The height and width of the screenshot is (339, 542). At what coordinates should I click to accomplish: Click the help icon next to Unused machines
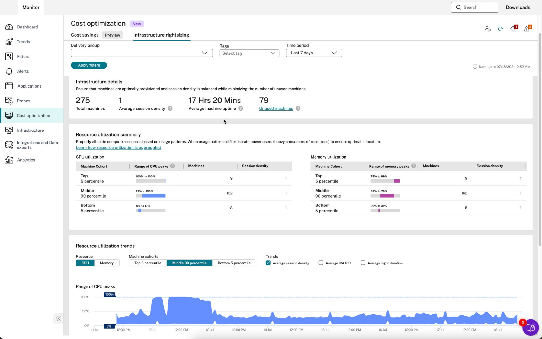[x=298, y=108]
